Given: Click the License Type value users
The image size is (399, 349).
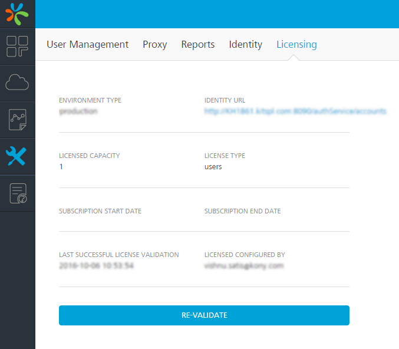Looking at the screenshot, I should pos(213,167).
